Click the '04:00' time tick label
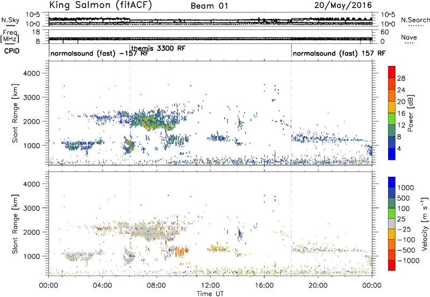 (102, 286)
